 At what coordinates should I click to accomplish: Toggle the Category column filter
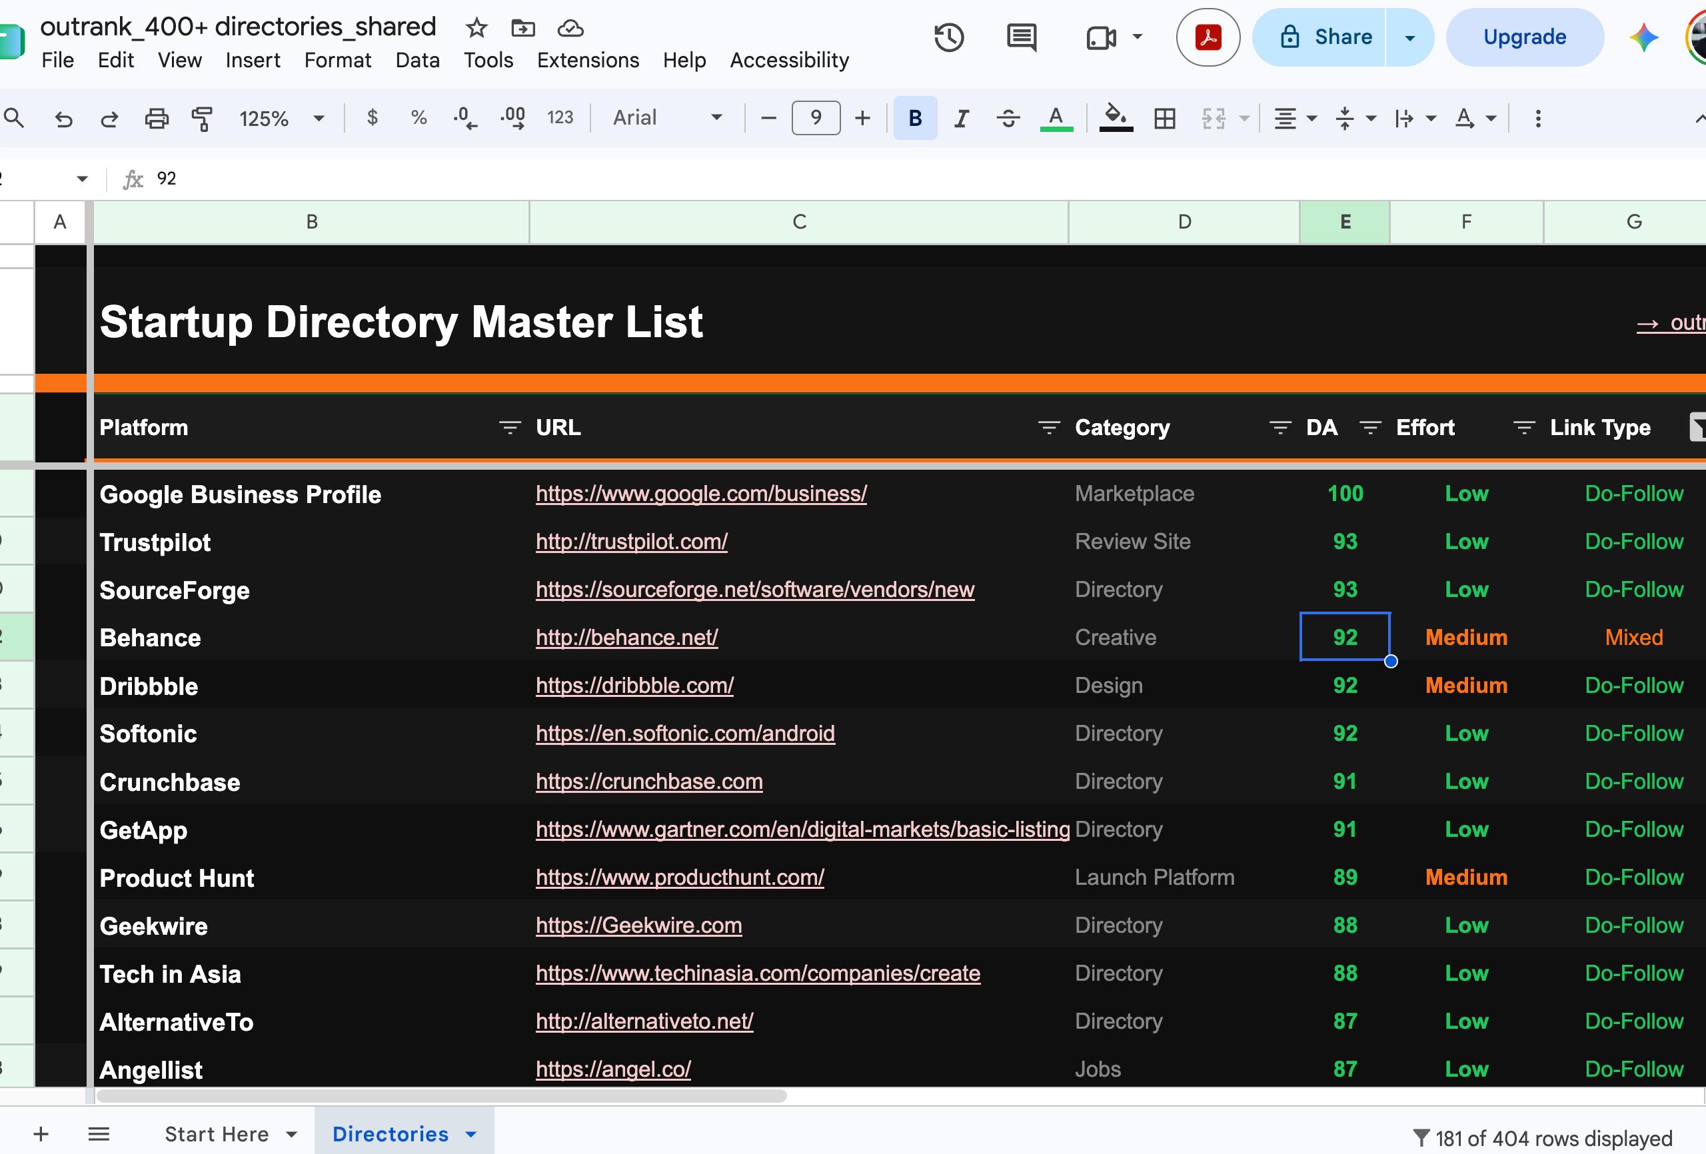(x=1280, y=427)
